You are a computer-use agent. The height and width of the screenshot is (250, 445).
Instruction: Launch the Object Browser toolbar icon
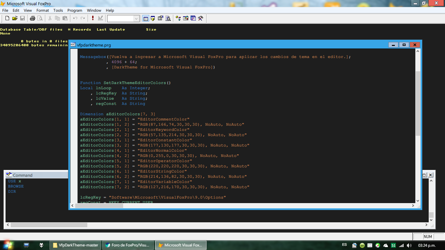(186, 19)
